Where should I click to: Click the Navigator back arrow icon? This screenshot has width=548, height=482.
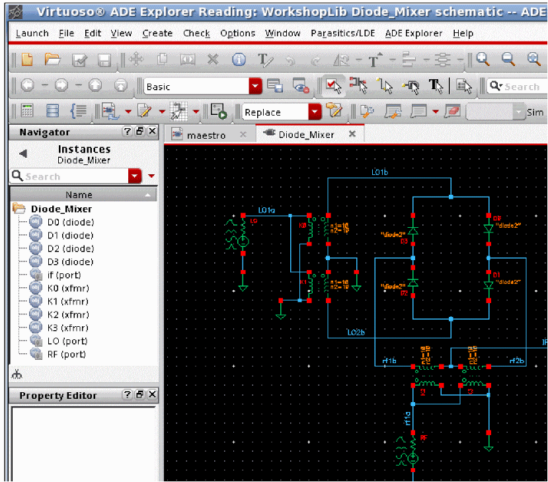tap(23, 154)
